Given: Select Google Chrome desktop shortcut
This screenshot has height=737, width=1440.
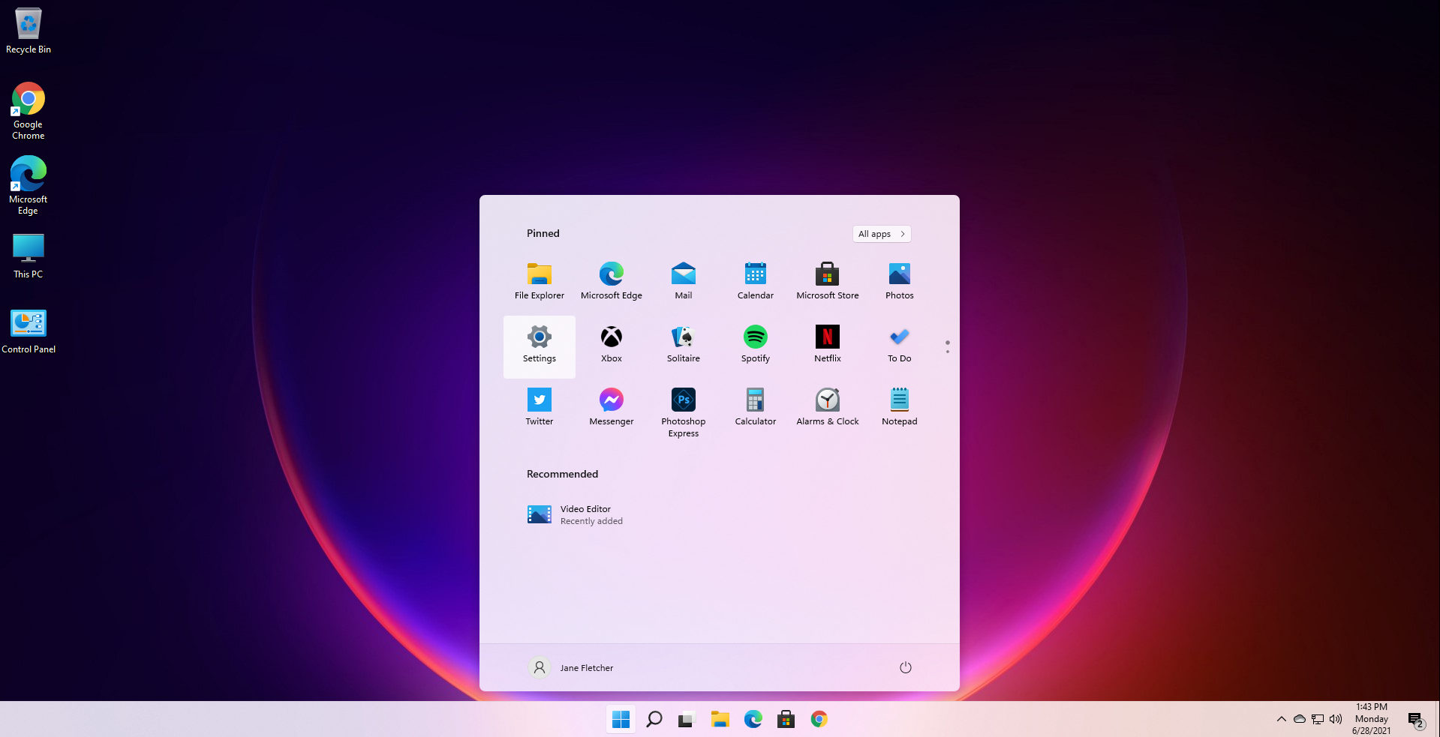Looking at the screenshot, I should coord(29,111).
